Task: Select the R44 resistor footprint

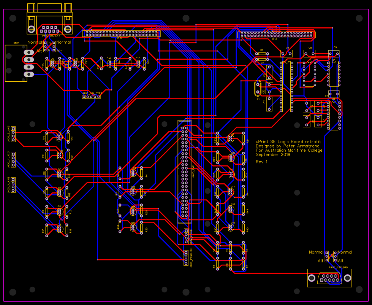Action: pos(243,209)
